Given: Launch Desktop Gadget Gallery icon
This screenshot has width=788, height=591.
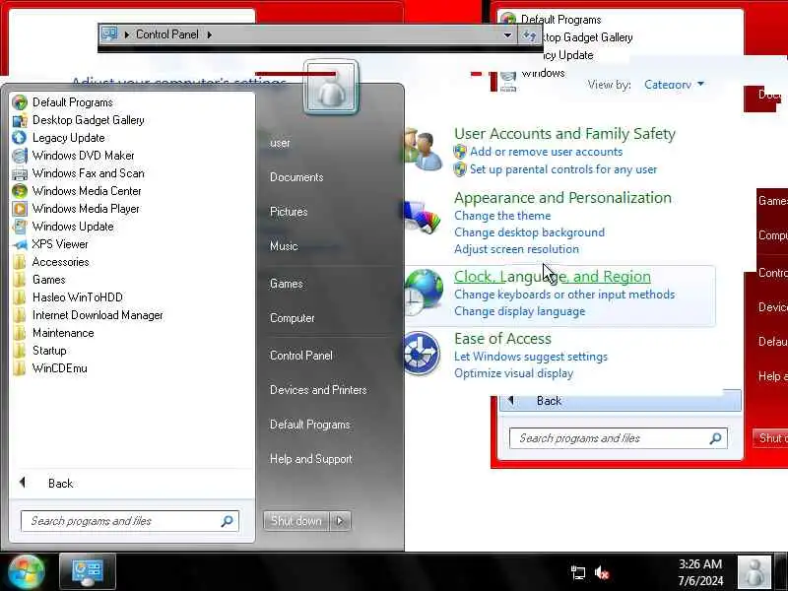Looking at the screenshot, I should pyautogui.click(x=20, y=120).
